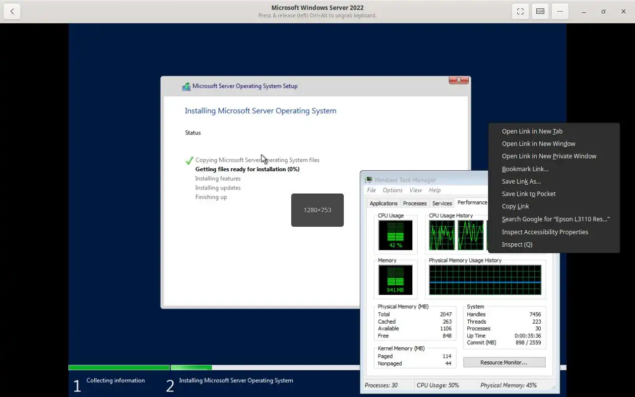Click the Paged kernel memory value 114

447,356
